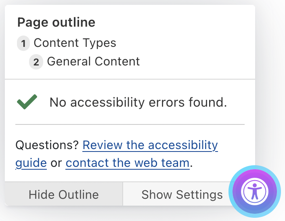Follow the contact the web team link
This screenshot has width=285, height=221.
(127, 163)
